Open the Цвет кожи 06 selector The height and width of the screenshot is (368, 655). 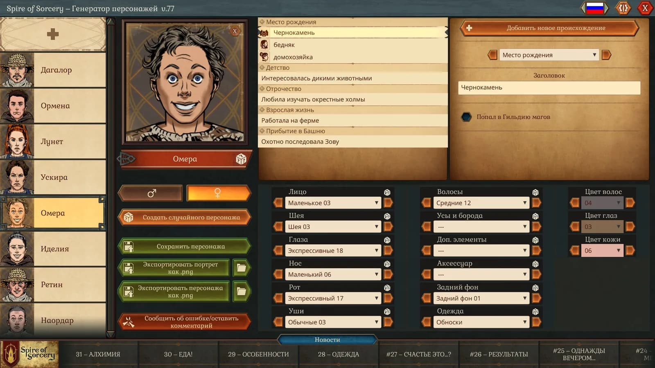602,251
